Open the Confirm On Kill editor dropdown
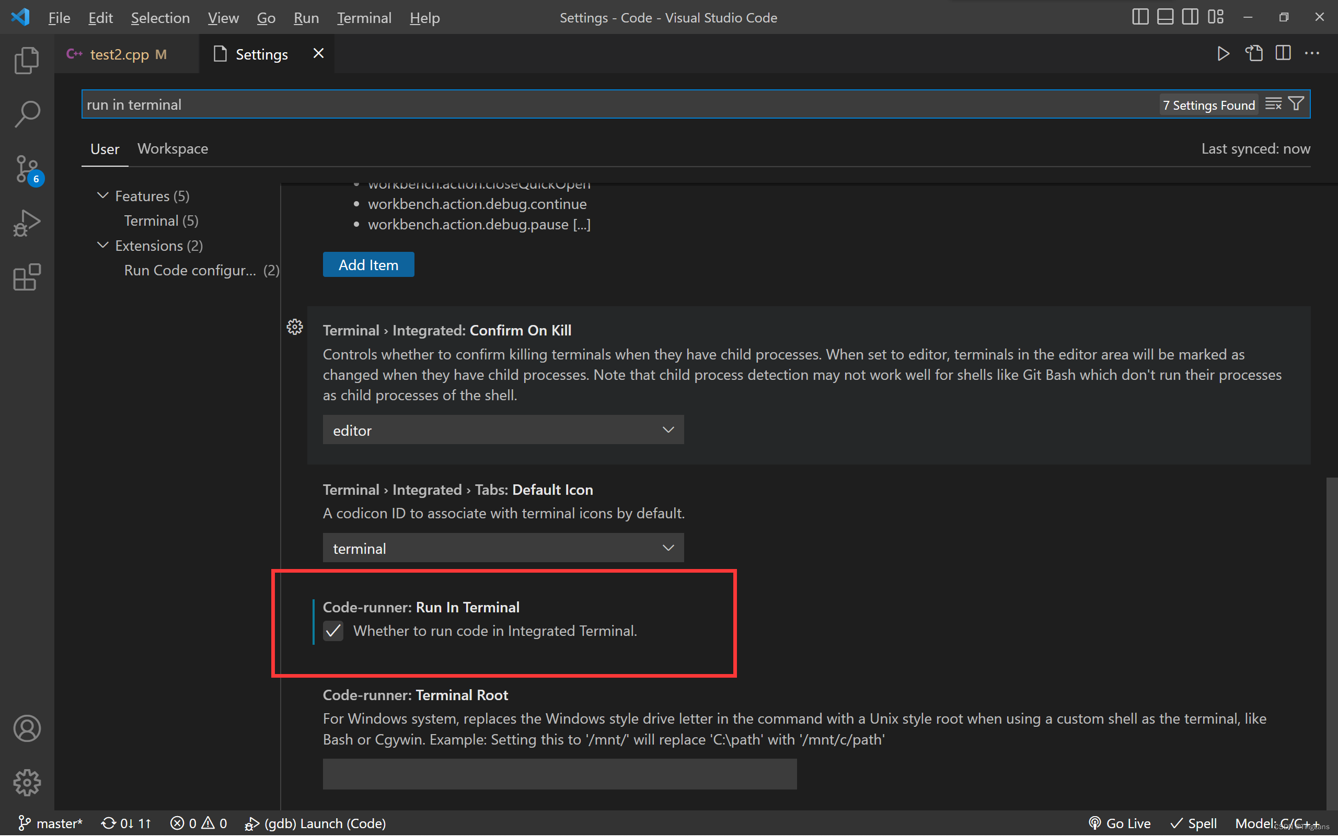Image resolution: width=1338 pixels, height=836 pixels. (x=503, y=429)
